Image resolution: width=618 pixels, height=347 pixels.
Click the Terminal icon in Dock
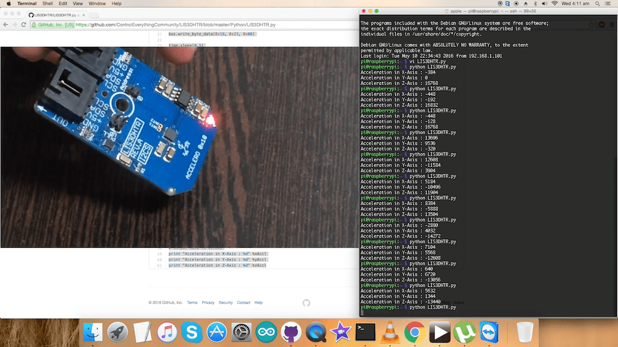click(365, 332)
